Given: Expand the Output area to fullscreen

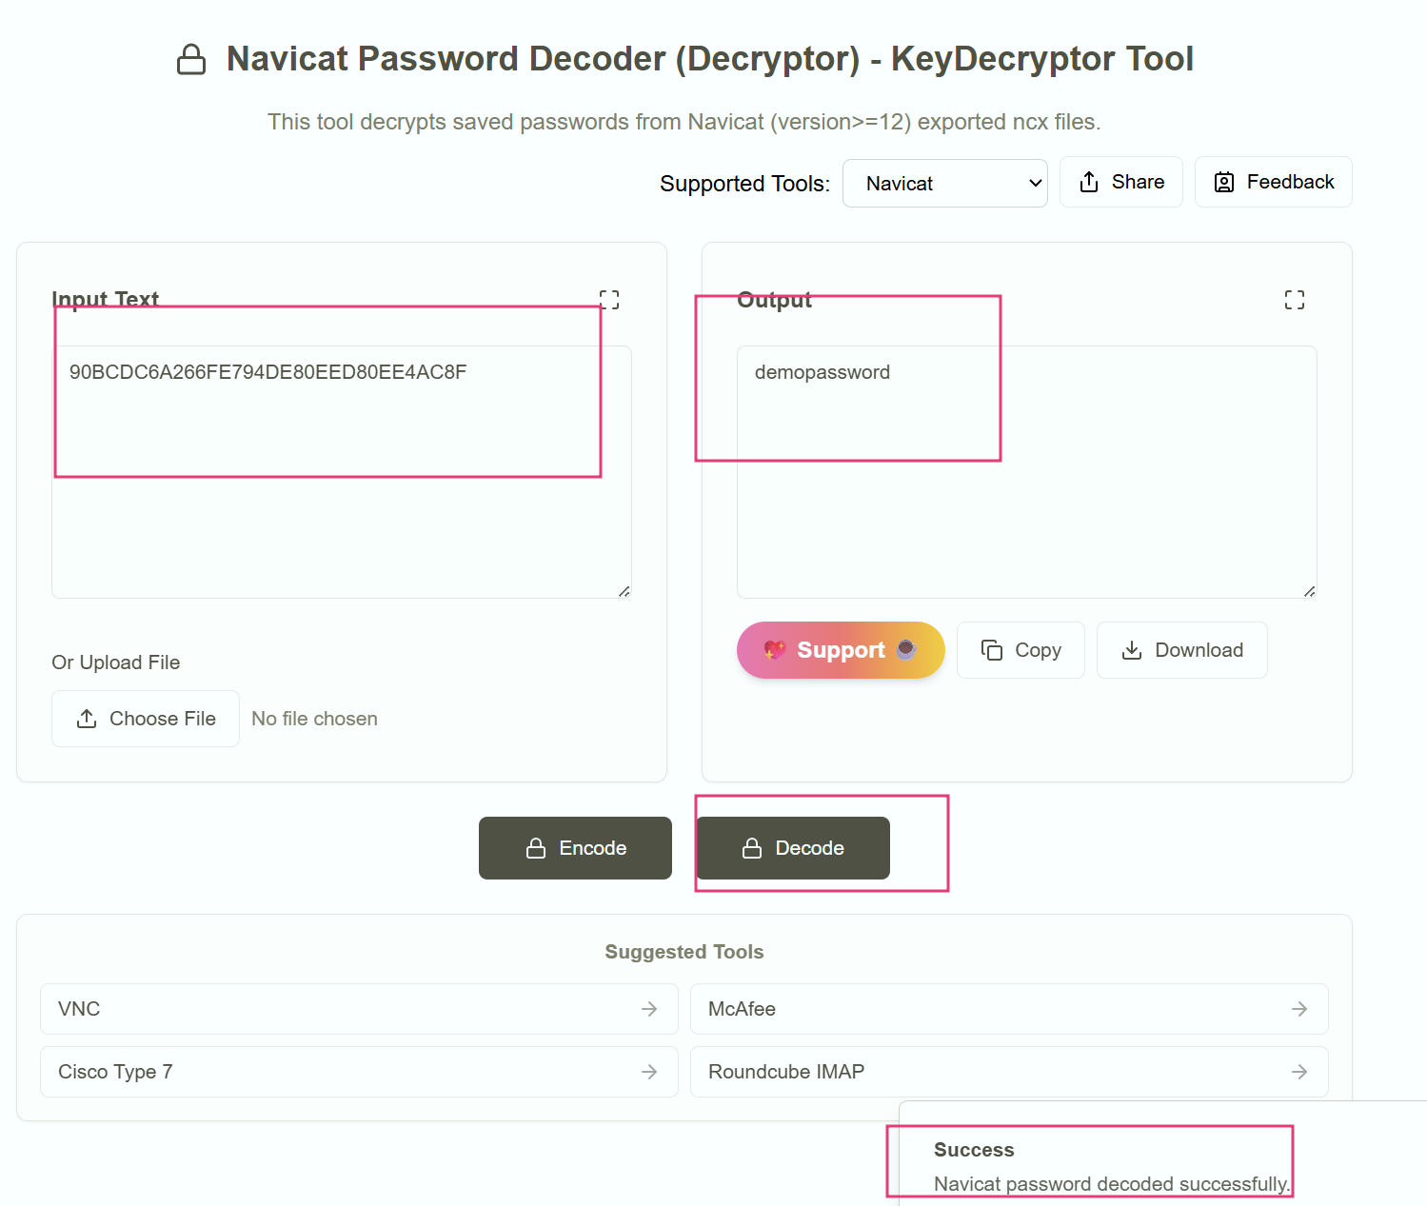Looking at the screenshot, I should [x=1295, y=299].
